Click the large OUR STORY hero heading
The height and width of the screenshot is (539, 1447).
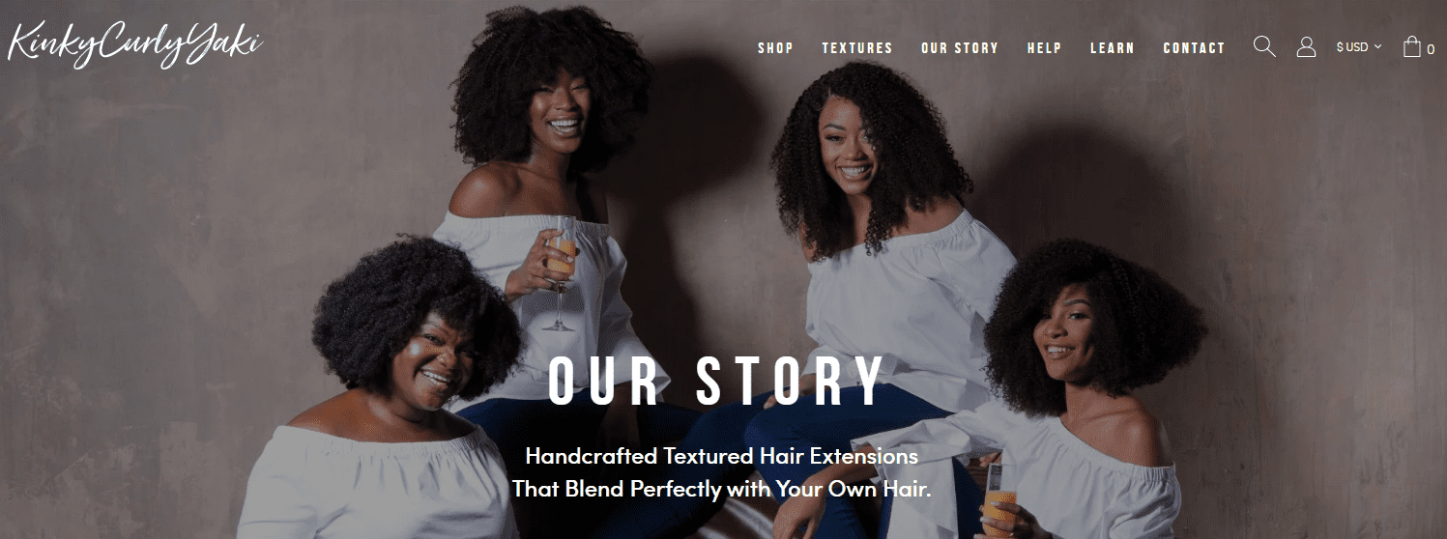pyautogui.click(x=716, y=382)
